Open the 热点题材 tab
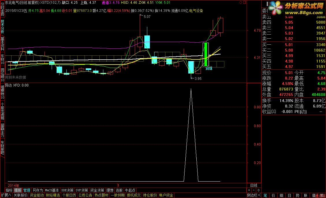 (102, 195)
